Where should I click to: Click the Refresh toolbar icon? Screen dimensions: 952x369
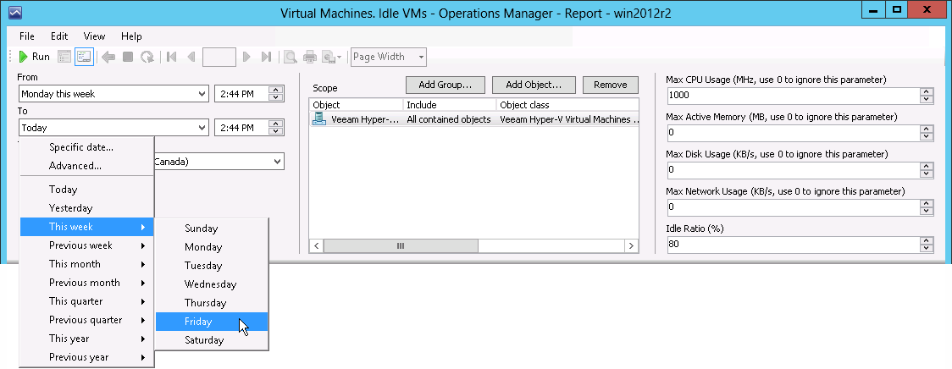pos(147,57)
